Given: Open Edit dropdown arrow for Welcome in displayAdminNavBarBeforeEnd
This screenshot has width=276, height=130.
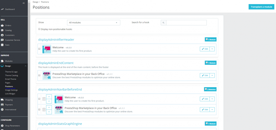Looking at the screenshot, I should 212,99.
